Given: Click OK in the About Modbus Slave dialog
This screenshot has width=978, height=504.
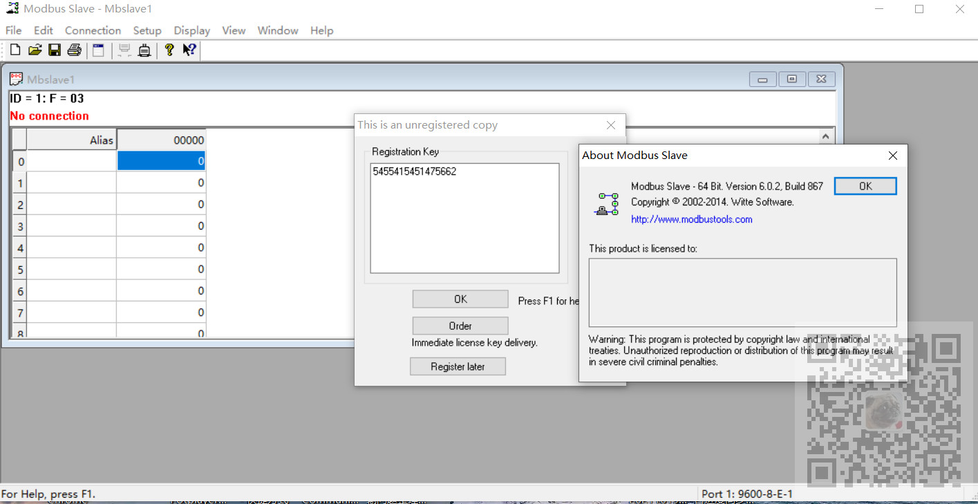Looking at the screenshot, I should (865, 186).
